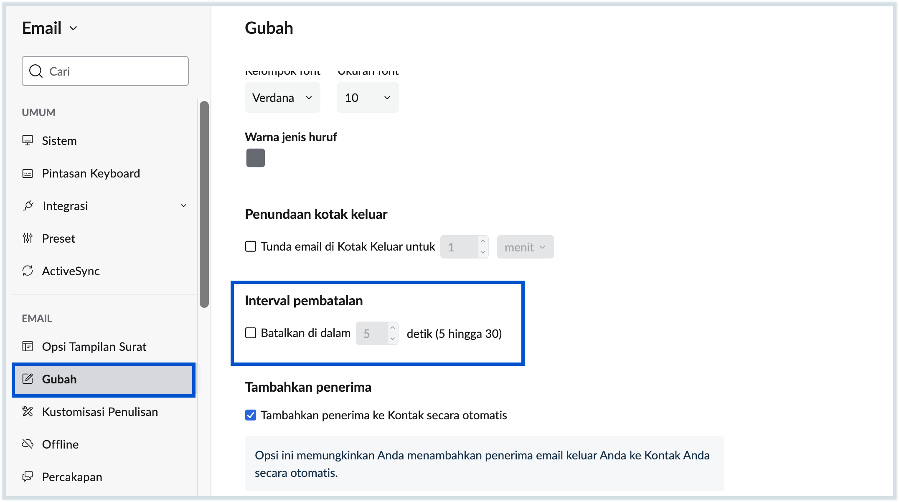Click the Kustomisasi Penulisan icon
The image size is (899, 502).
28,411
